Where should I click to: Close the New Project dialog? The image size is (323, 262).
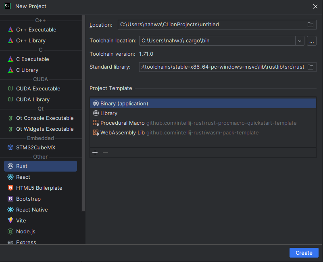click(x=315, y=6)
